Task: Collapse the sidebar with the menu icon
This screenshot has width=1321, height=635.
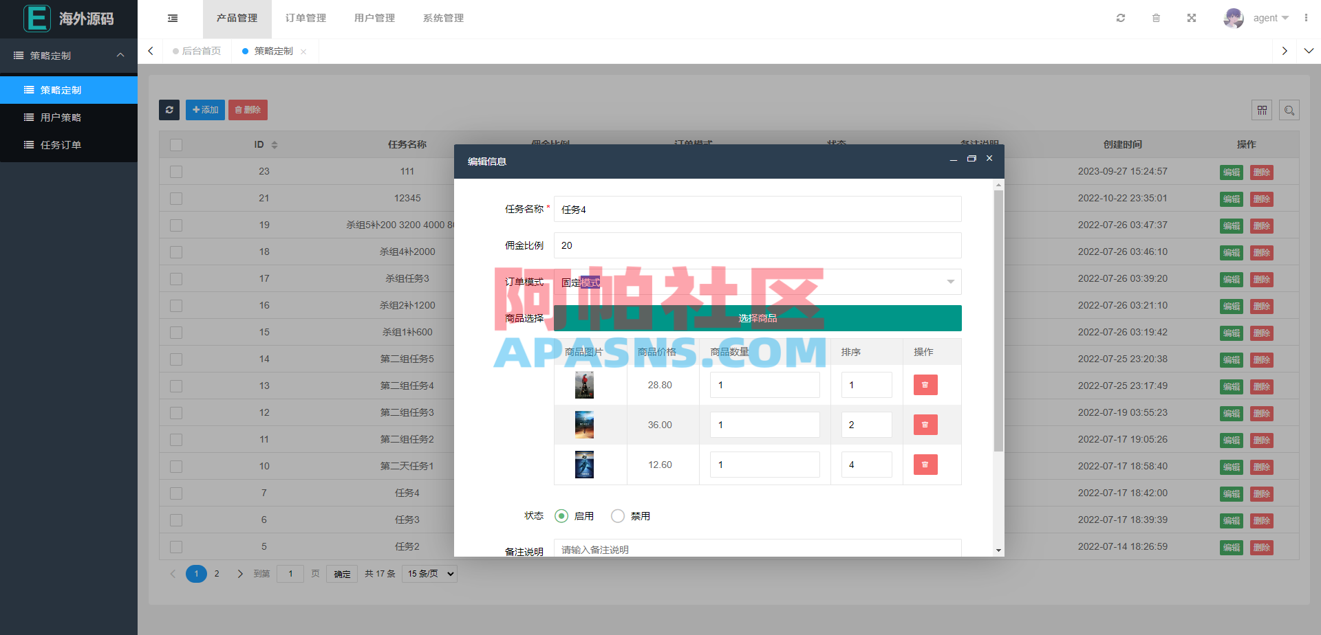Action: click(172, 18)
